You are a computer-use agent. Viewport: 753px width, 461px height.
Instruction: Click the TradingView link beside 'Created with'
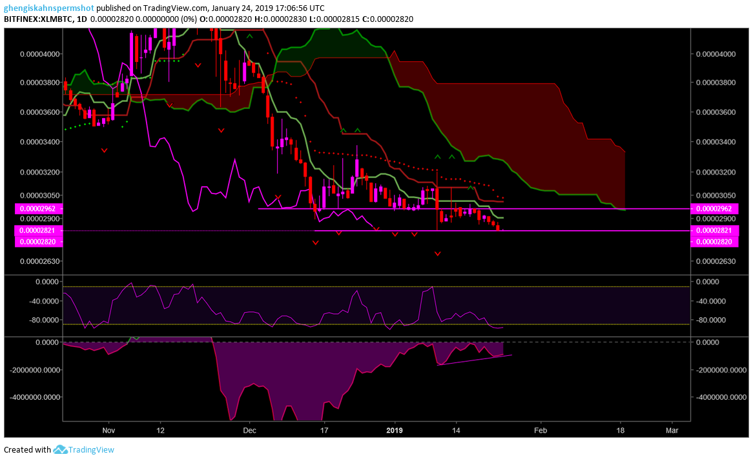click(91, 449)
